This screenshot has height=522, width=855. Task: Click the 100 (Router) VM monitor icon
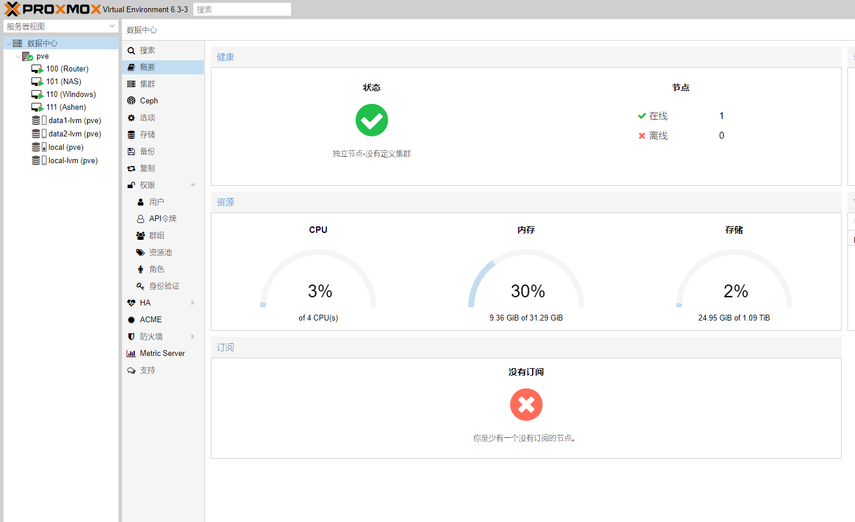(37, 69)
